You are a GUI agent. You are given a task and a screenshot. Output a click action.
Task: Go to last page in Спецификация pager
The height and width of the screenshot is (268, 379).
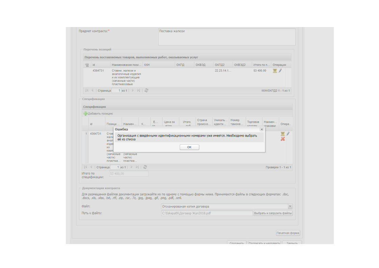[x=137, y=167]
